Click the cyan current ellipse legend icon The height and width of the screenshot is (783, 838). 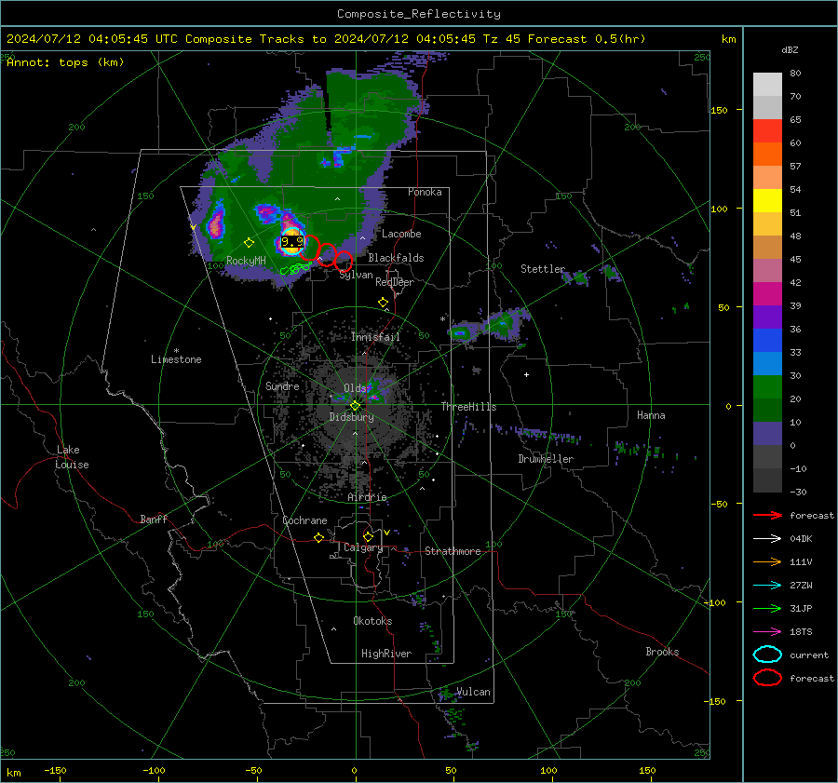pyautogui.click(x=767, y=655)
